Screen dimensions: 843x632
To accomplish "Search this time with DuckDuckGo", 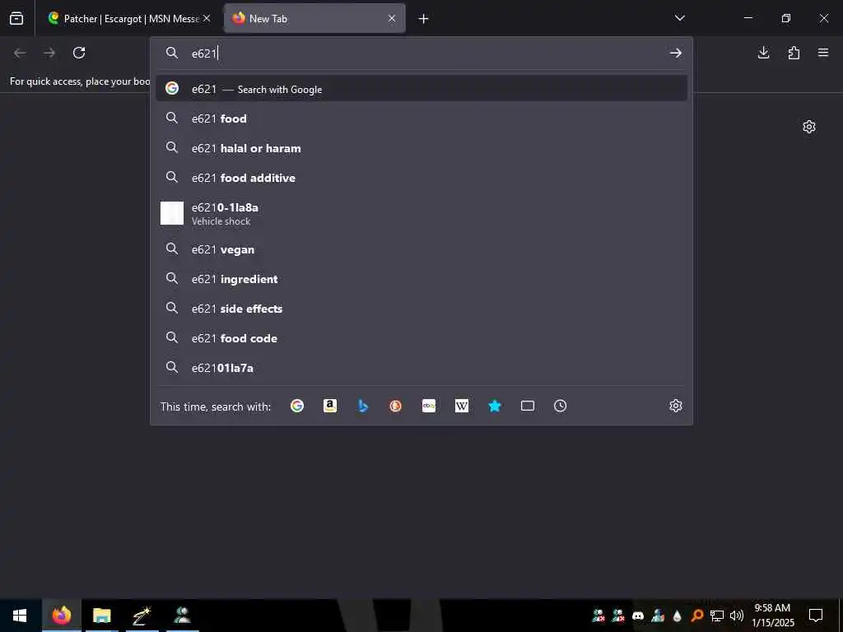I will (396, 406).
